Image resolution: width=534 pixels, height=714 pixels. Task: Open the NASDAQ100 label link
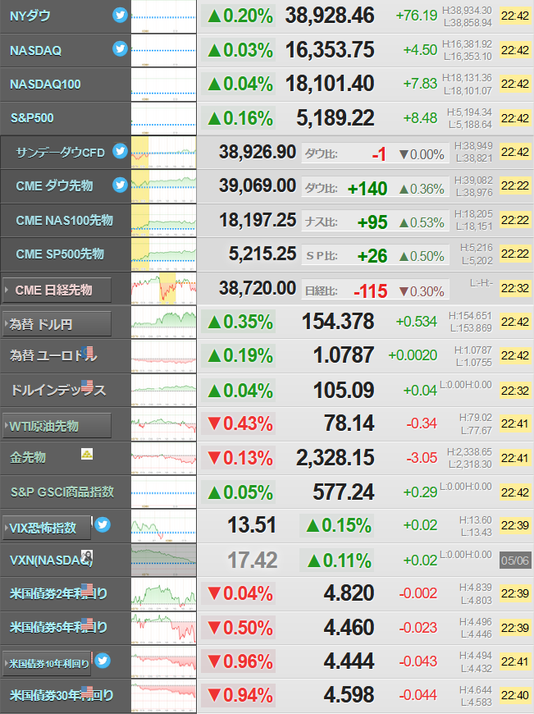pos(45,85)
